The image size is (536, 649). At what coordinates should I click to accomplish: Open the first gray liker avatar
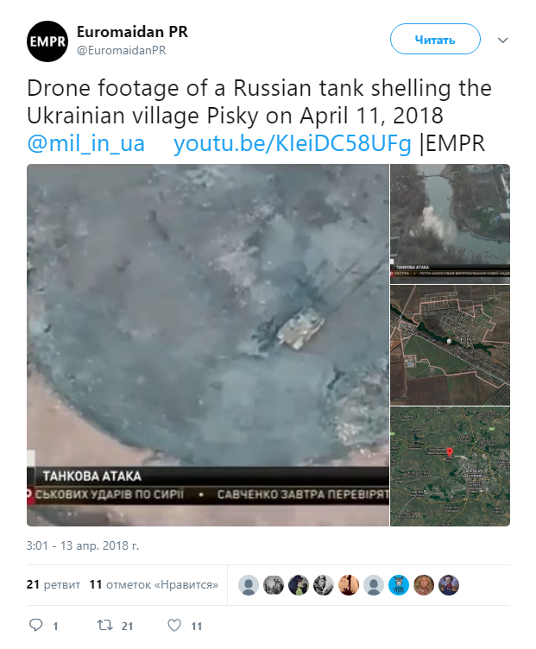click(249, 585)
